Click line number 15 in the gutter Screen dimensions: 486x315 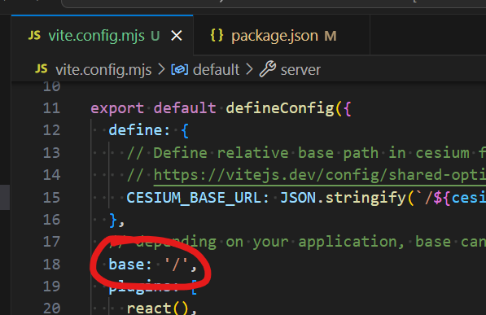[51, 198]
